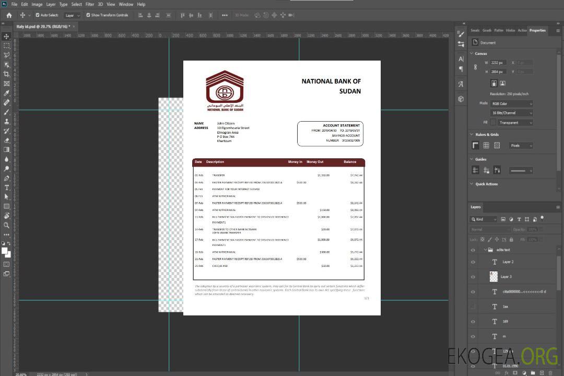This screenshot has width=564, height=376.
Task: Toggle the Auto-Select checkbox
Action: [x=38, y=15]
